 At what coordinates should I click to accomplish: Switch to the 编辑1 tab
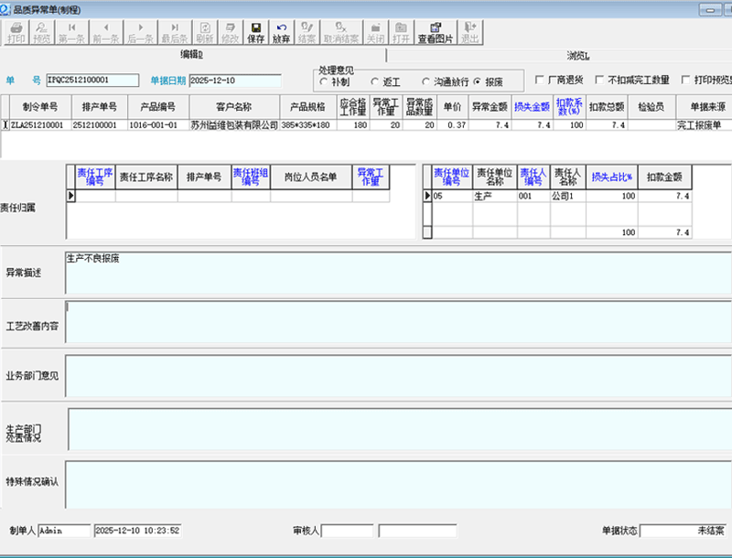coord(190,56)
